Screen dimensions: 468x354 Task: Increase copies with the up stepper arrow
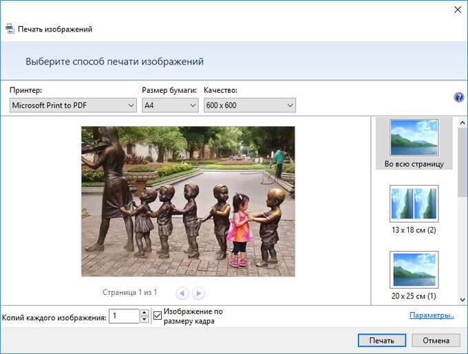click(x=144, y=313)
